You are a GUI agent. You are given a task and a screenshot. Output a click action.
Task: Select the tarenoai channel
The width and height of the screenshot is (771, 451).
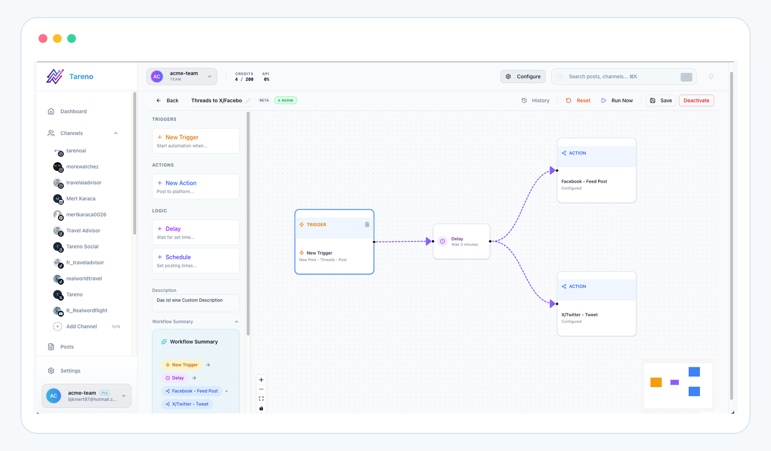[77, 151]
